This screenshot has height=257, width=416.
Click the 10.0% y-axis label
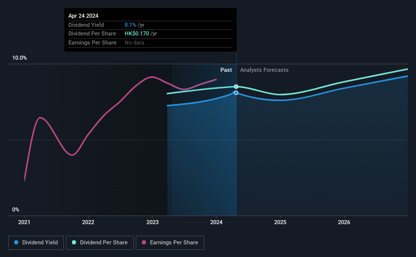tap(19, 58)
